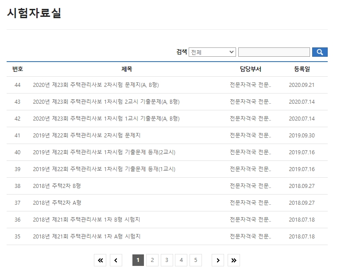Click the date in row 35
The width and height of the screenshot is (337, 277).
(302, 237)
